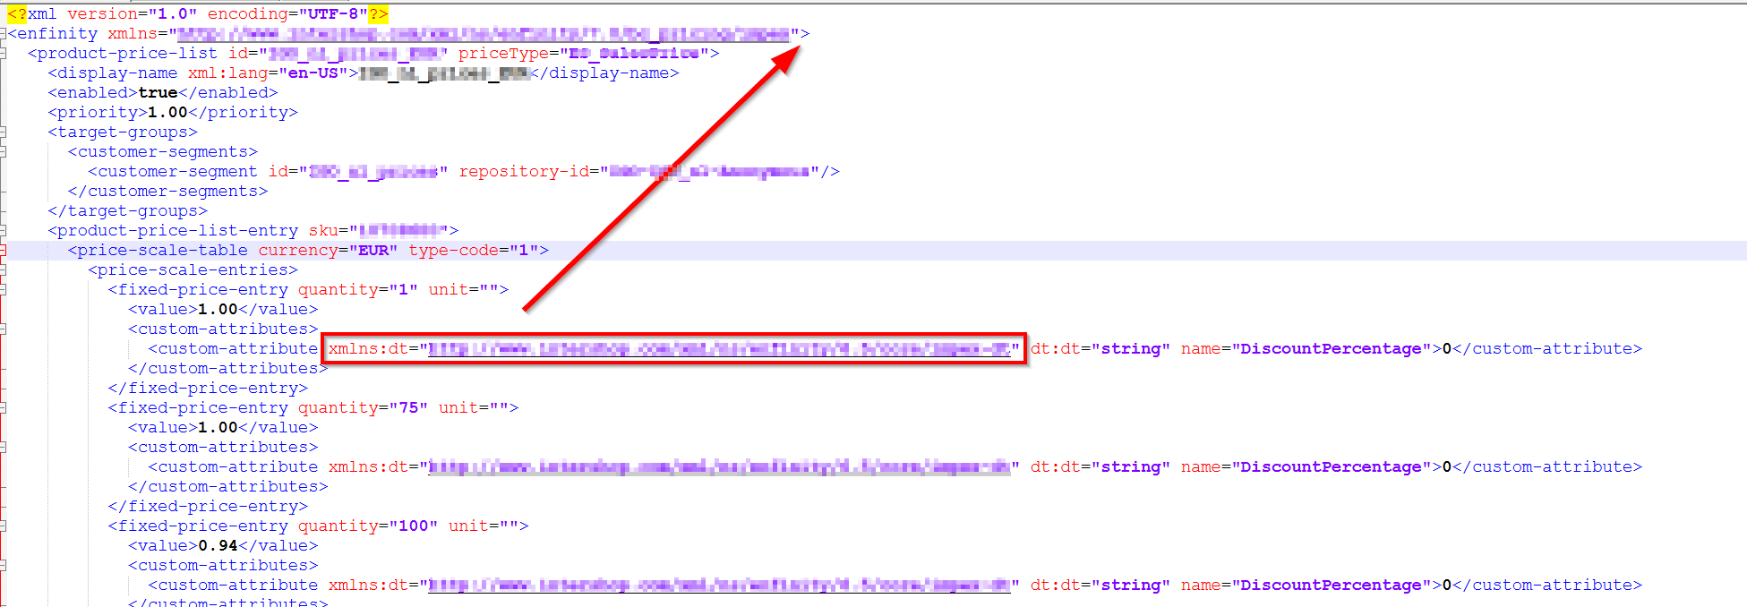The height and width of the screenshot is (607, 1747).
Task: Collapse the price-scale-table fold marker
Action: pos(3,251)
